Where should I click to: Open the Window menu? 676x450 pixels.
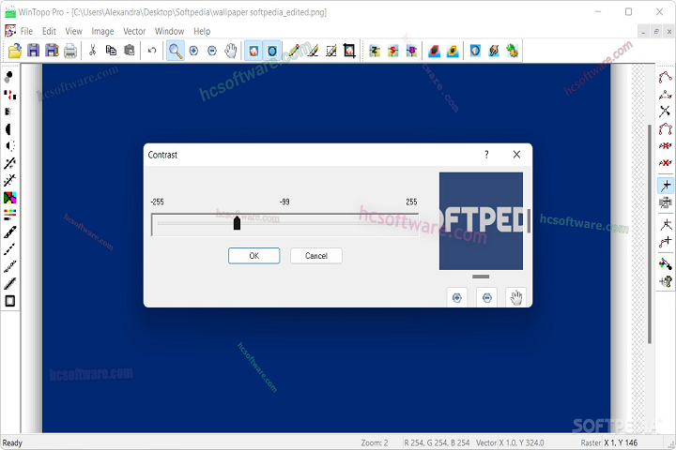pos(169,31)
